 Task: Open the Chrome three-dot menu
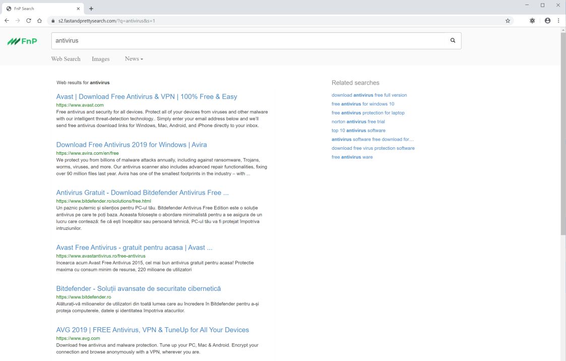(x=558, y=21)
